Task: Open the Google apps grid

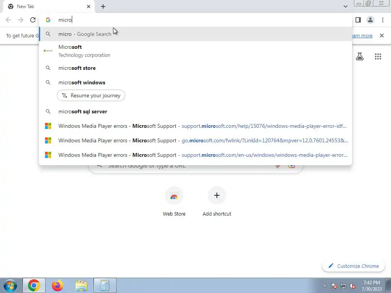Action: [x=378, y=56]
